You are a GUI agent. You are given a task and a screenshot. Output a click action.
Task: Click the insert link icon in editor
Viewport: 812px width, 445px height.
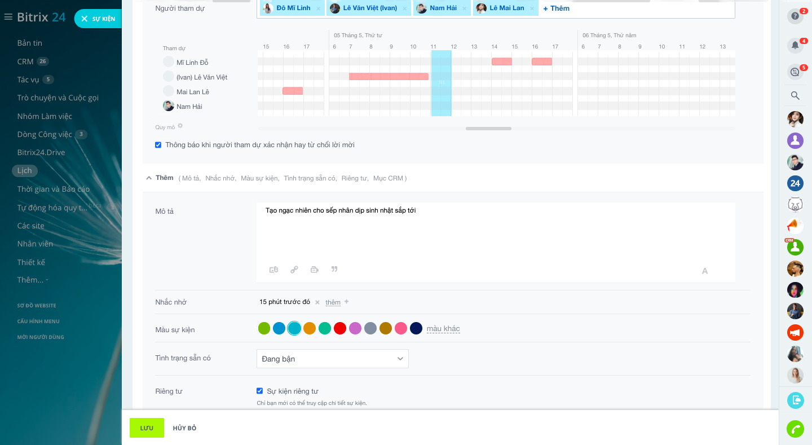294,270
